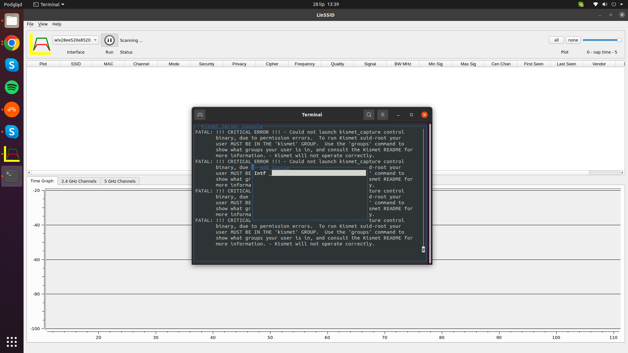628x353 pixels.
Task: Open the View menu
Action: [43, 24]
